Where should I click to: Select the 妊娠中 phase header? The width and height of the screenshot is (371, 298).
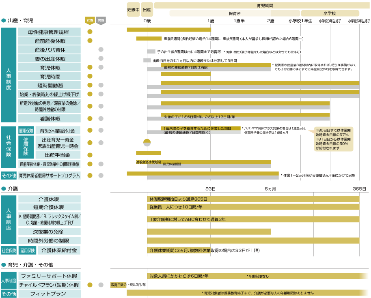click(x=133, y=9)
